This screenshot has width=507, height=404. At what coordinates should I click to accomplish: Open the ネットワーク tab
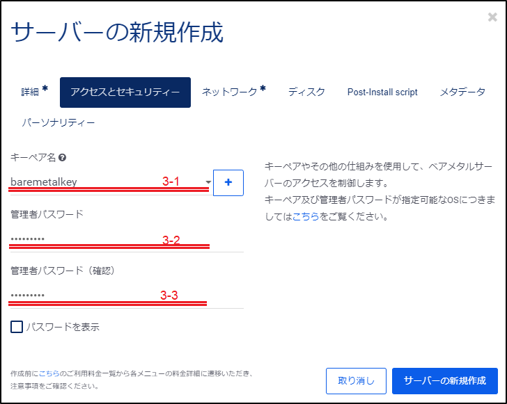click(x=233, y=92)
